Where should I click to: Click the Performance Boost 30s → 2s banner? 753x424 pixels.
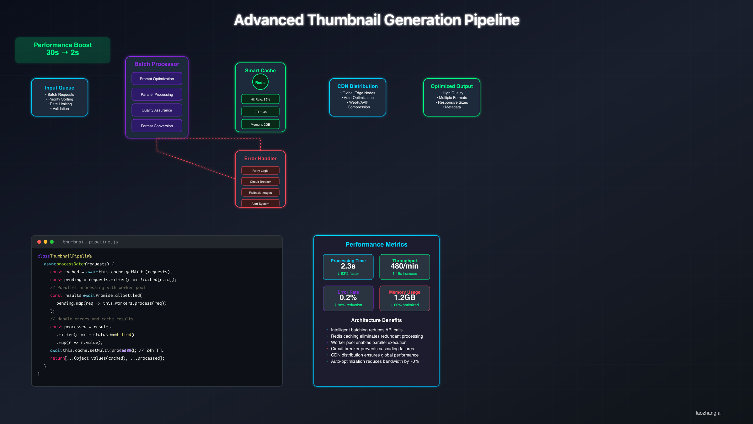[63, 50]
